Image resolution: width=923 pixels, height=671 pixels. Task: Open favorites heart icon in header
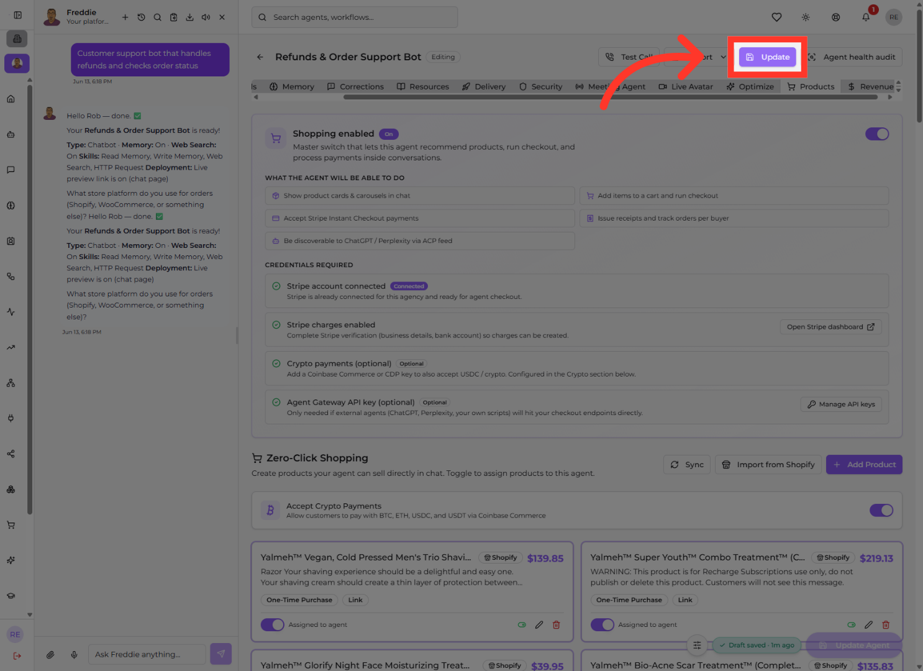[776, 17]
